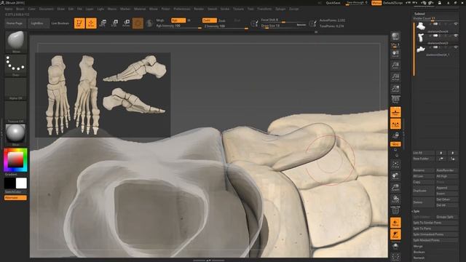466x262 pixels.
Task: Select the white main color swatch
Action: (21, 183)
